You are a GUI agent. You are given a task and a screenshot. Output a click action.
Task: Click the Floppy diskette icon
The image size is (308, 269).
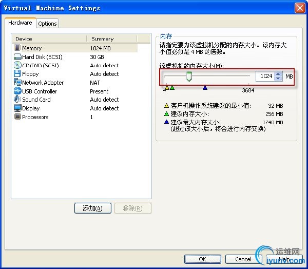[x=17, y=74]
